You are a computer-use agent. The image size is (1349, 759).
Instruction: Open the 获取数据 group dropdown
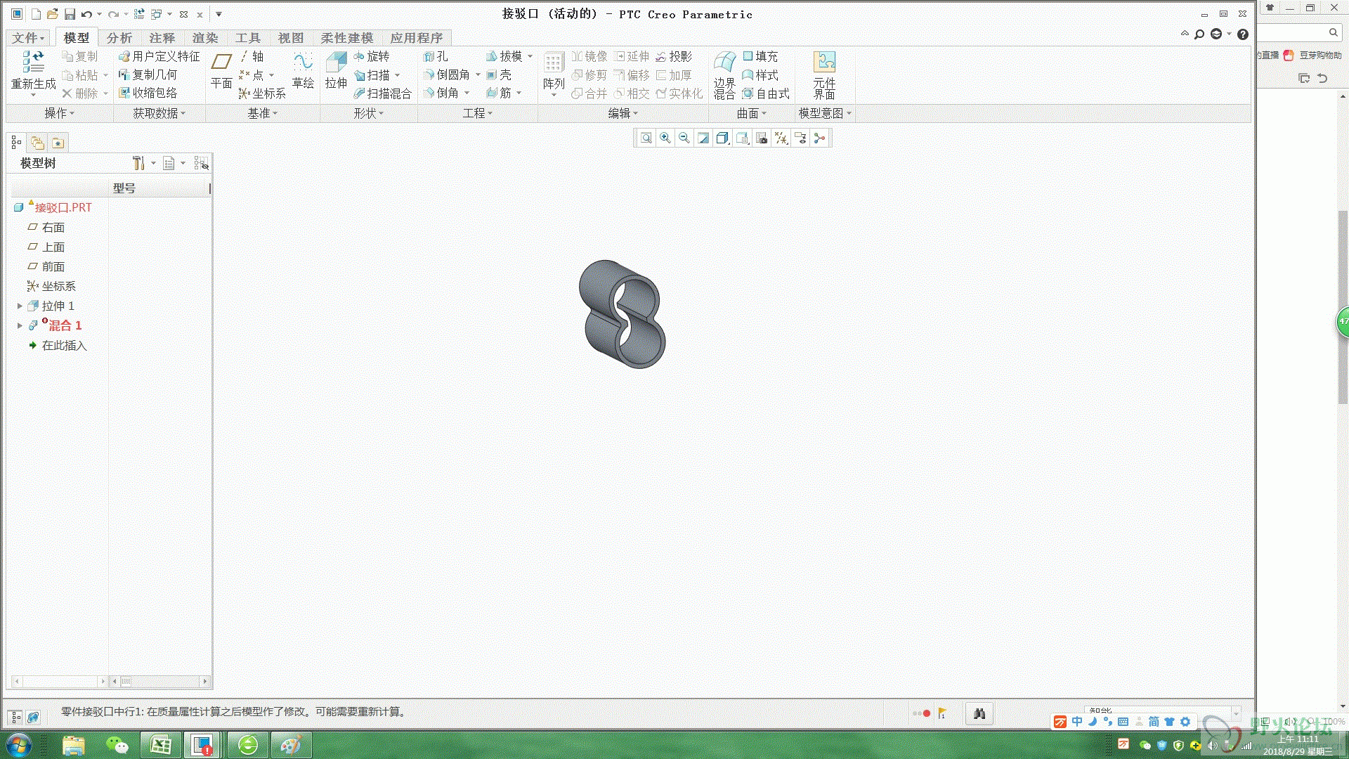[159, 113]
